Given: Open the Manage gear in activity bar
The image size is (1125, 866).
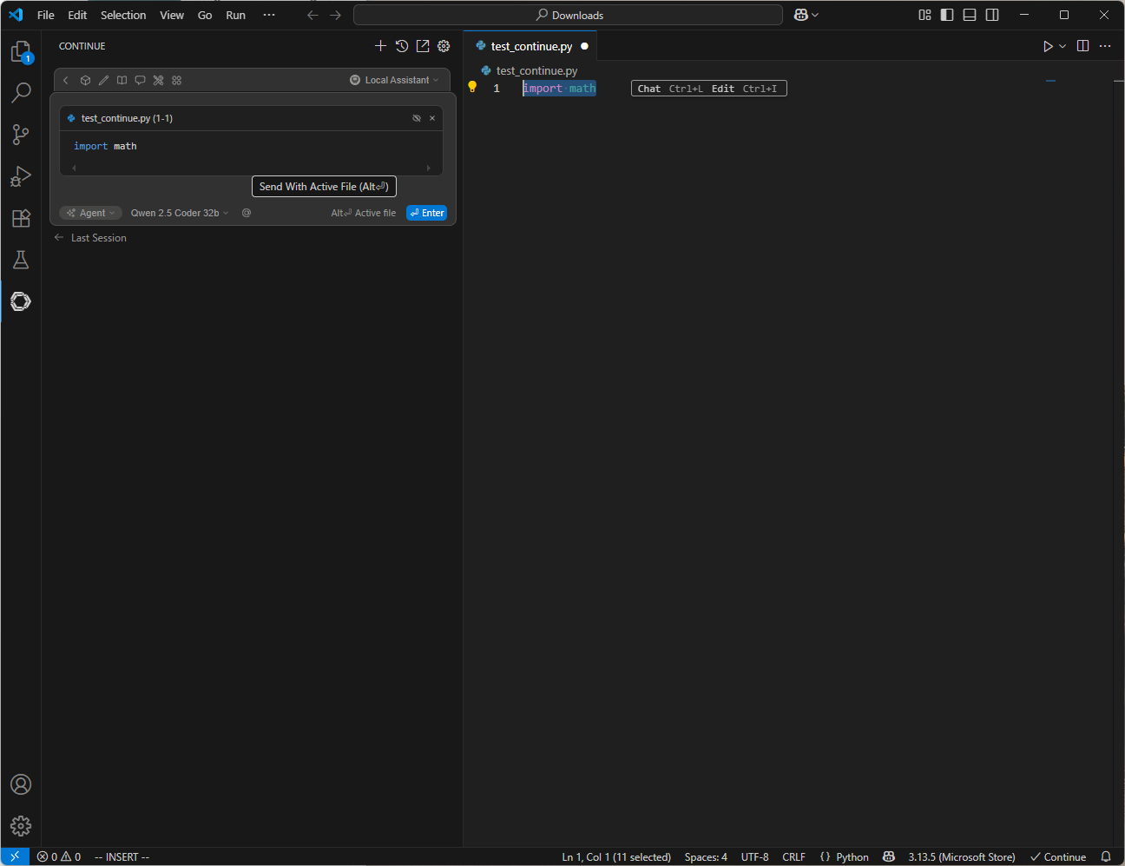Looking at the screenshot, I should click(21, 826).
